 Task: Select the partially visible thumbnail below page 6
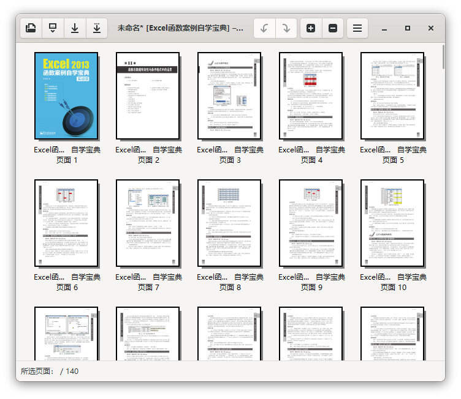coord(66,334)
